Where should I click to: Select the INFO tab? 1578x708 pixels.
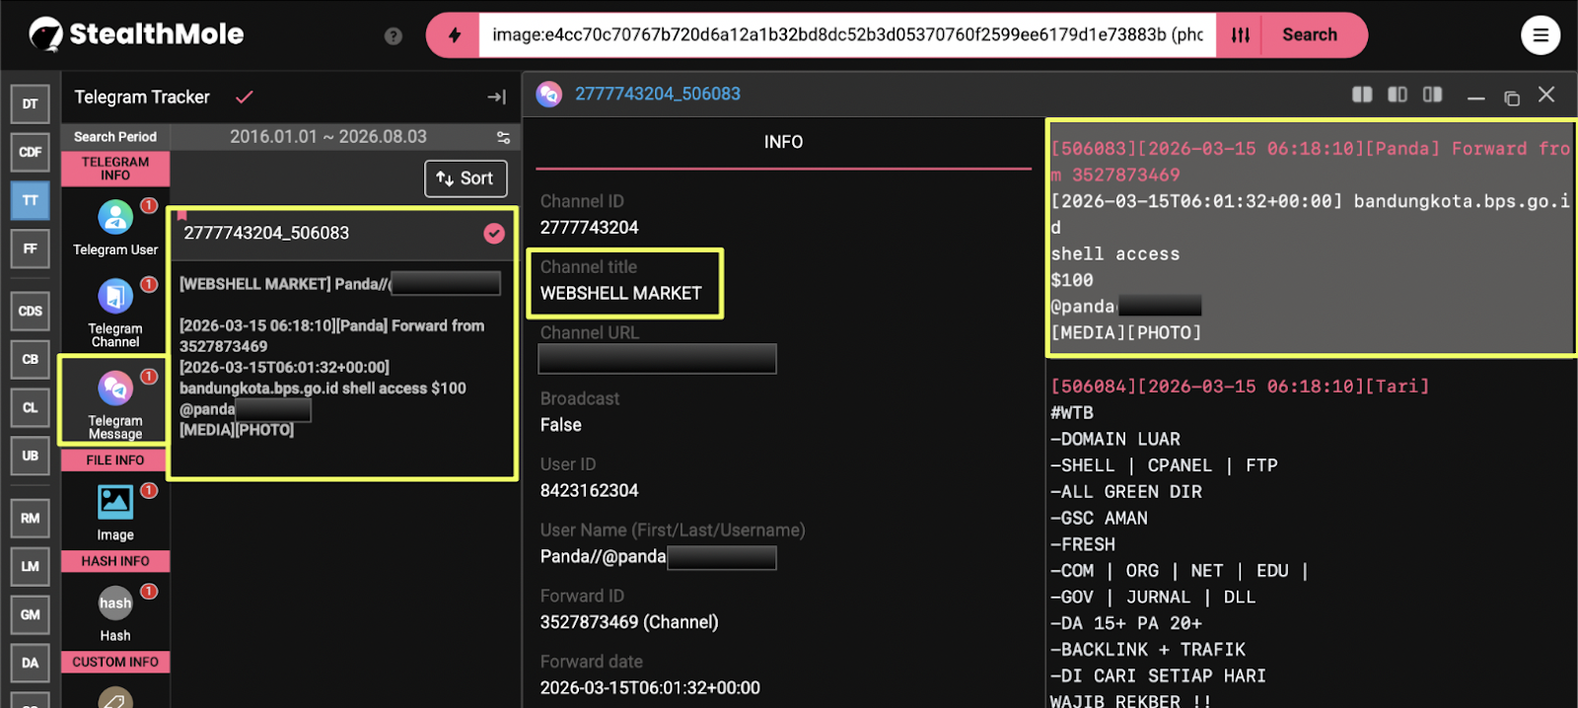(x=783, y=142)
